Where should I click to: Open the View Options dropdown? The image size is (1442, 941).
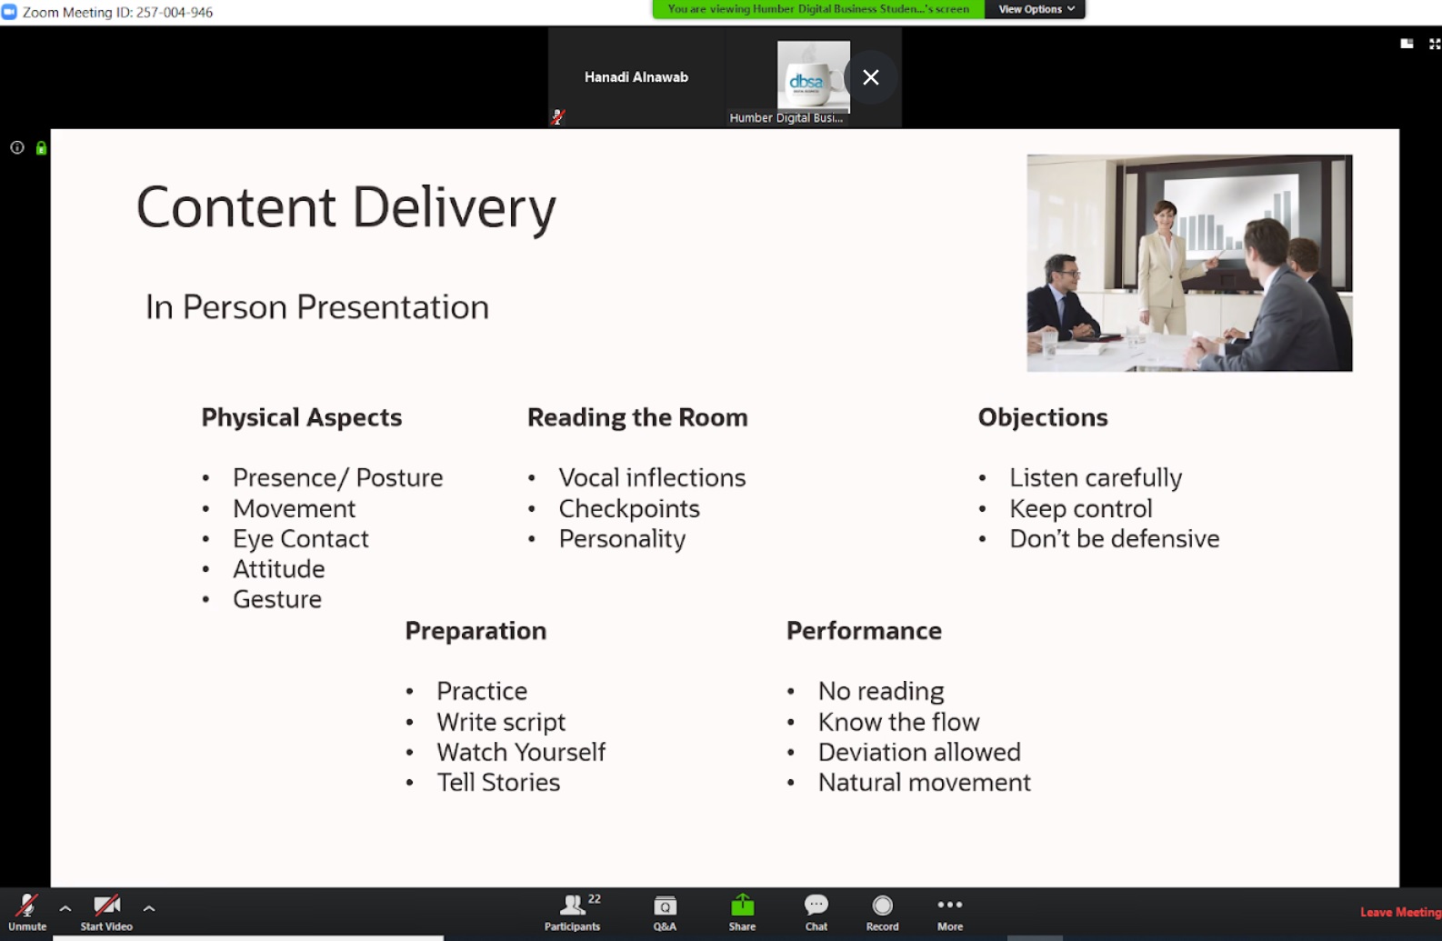click(x=1036, y=9)
